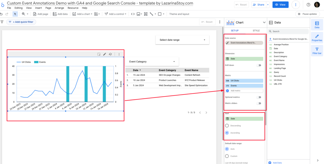This screenshot has height=164, width=324.
Task: Open the Arrange menu
Action: [59, 8]
